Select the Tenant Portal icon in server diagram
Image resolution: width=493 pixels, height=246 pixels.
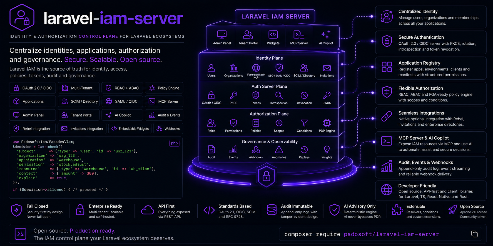[x=248, y=35]
